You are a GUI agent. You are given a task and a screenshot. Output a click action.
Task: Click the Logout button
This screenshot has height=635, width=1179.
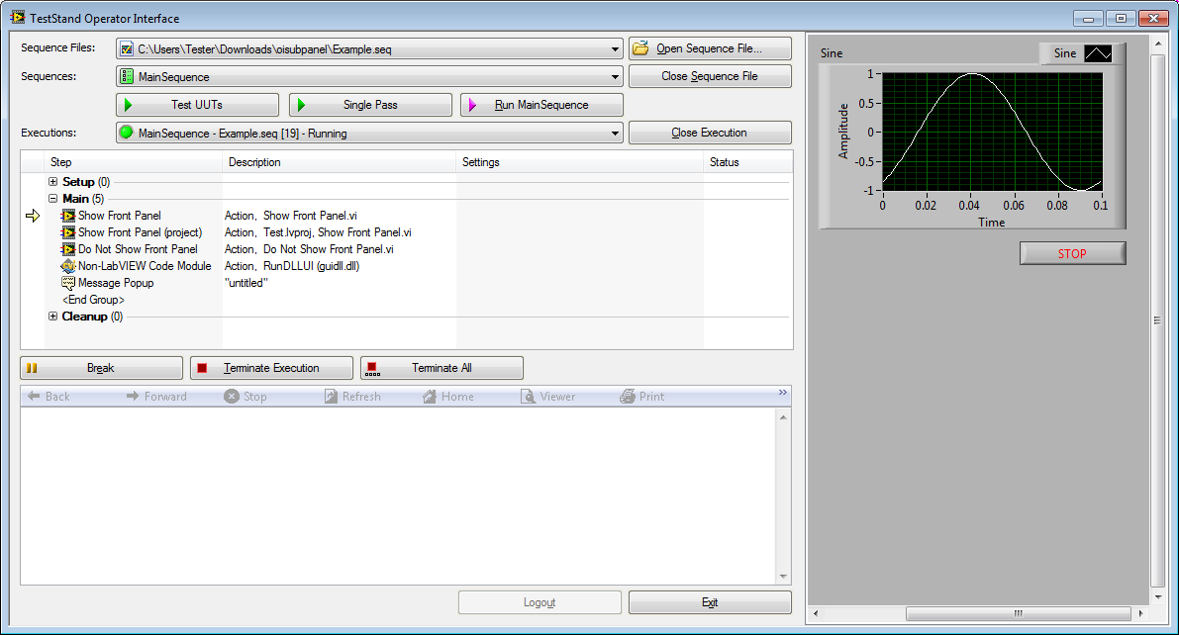[x=540, y=602]
